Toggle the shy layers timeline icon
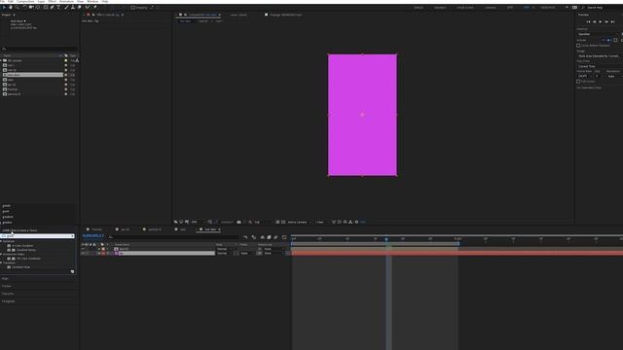 (x=262, y=237)
